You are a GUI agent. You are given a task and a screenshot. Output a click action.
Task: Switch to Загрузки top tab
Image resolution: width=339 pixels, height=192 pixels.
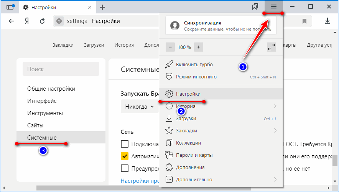(94, 45)
